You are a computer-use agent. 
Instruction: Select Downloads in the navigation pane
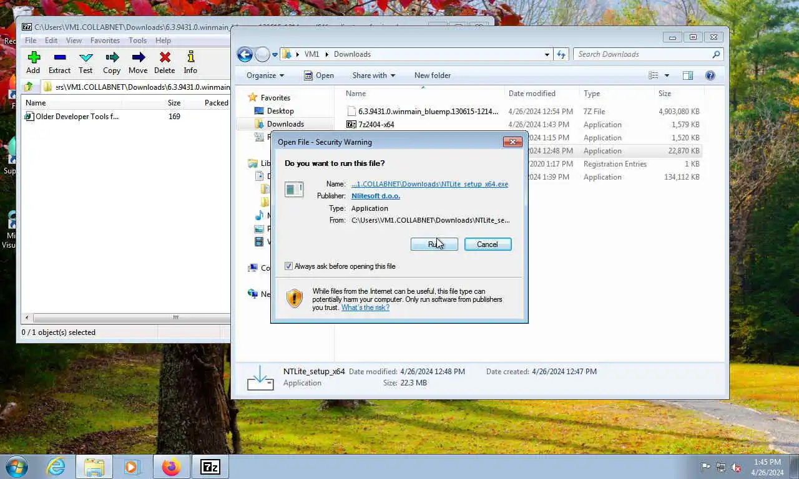[x=279, y=123]
